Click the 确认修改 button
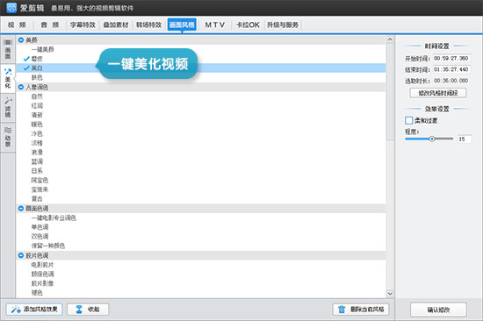 point(438,310)
